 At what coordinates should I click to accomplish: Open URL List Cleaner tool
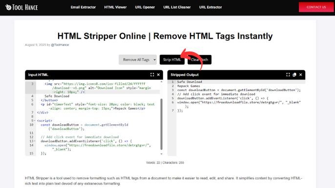tap(177, 7)
